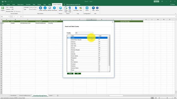
Task: Switch to the Page Layout ribbon tab
Action: (x=20, y=4)
